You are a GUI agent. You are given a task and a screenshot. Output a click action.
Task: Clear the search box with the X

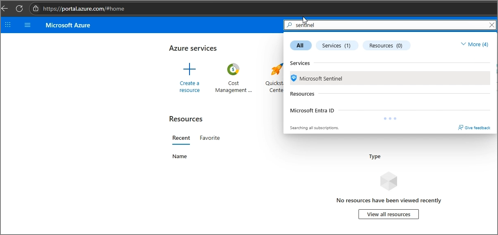[x=492, y=25]
